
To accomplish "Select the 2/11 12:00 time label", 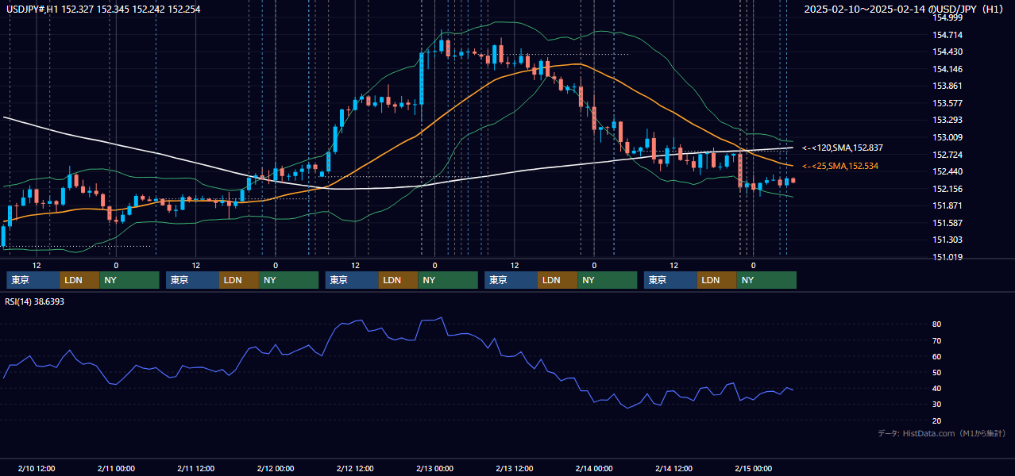I will point(196,468).
